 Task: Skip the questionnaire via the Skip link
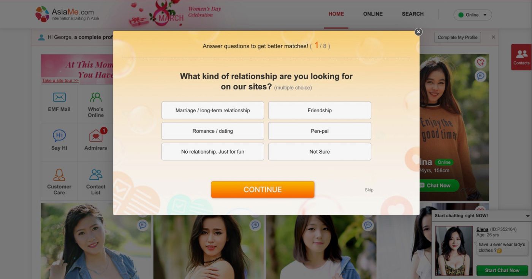369,190
